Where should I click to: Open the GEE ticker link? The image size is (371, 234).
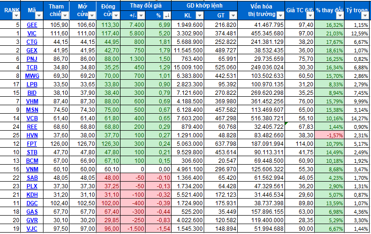(32, 25)
